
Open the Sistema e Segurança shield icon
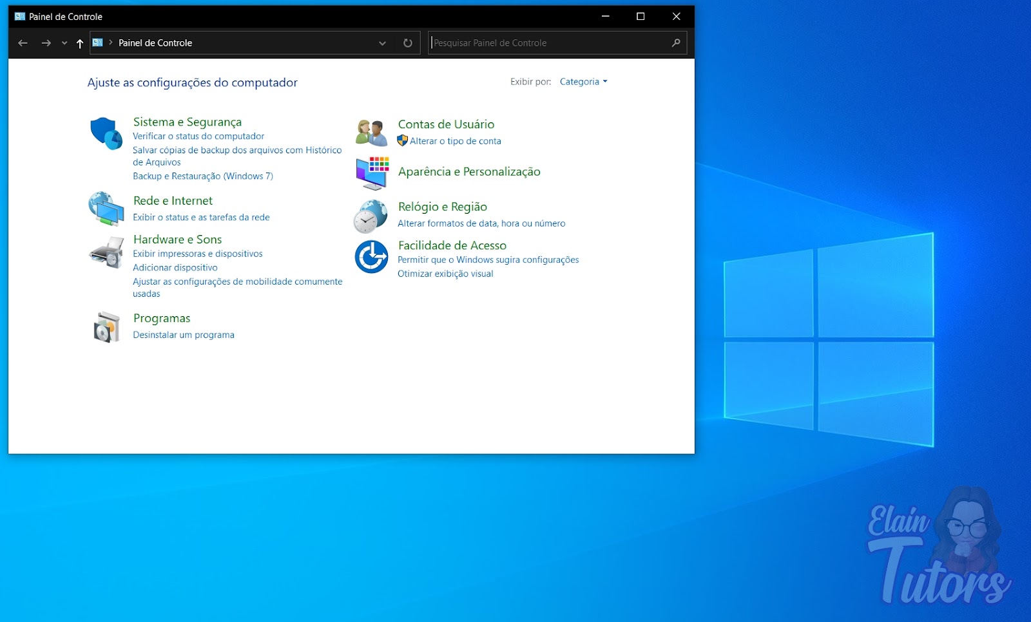click(x=106, y=133)
